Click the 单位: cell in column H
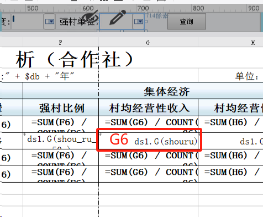Screen dimensions: 263x217 [x=247, y=76]
